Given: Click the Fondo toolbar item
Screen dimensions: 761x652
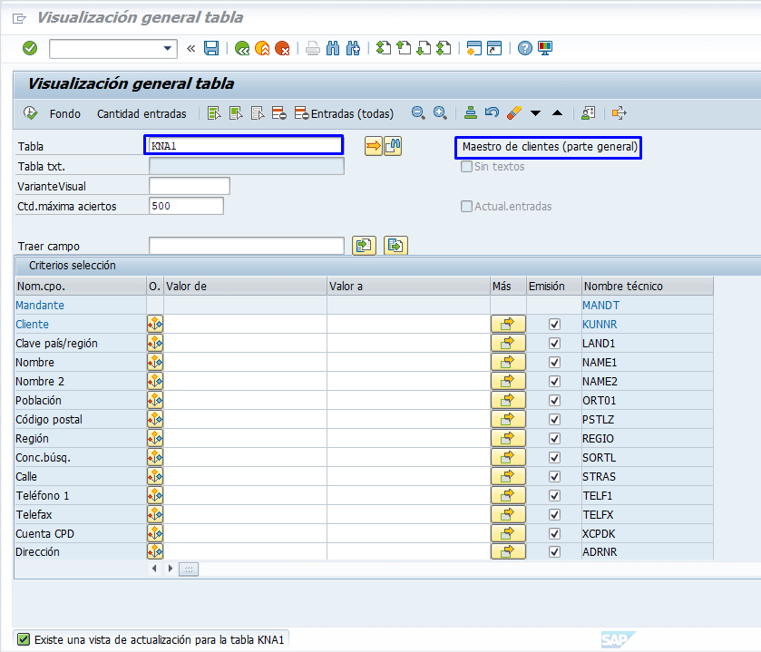Looking at the screenshot, I should 65,113.
